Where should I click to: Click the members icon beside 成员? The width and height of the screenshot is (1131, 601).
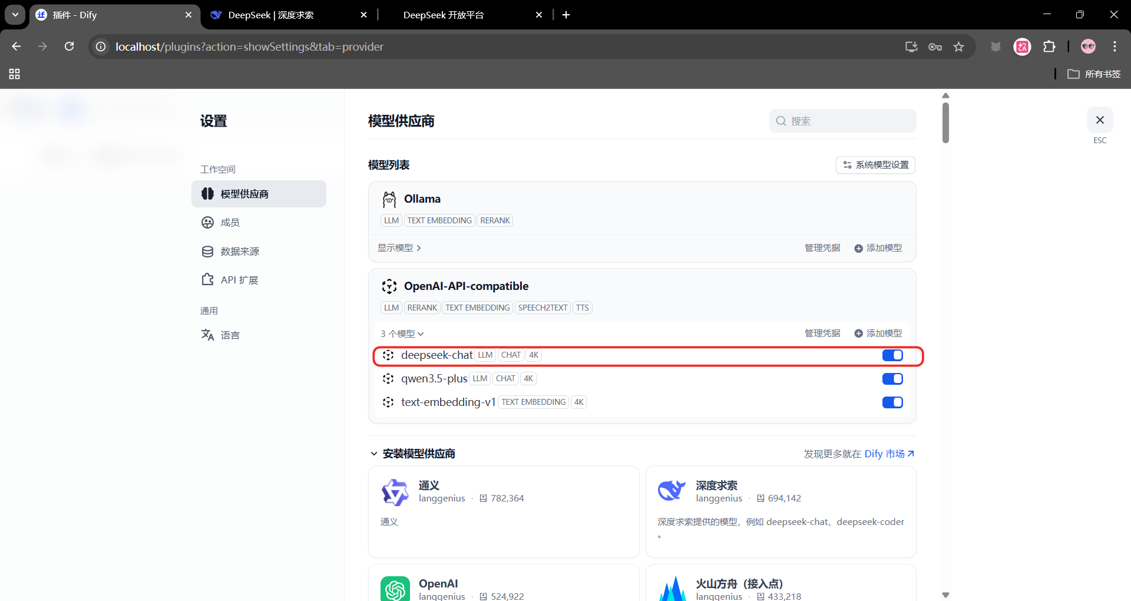207,223
